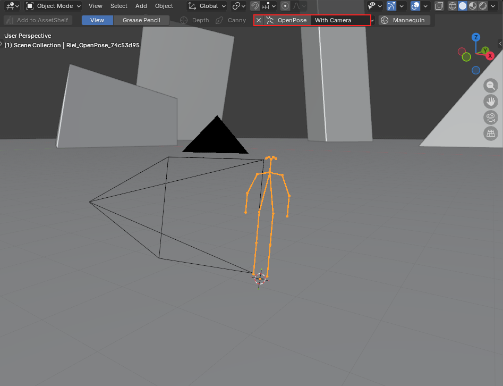Open the Add menu
The width and height of the screenshot is (503, 386).
tap(141, 6)
